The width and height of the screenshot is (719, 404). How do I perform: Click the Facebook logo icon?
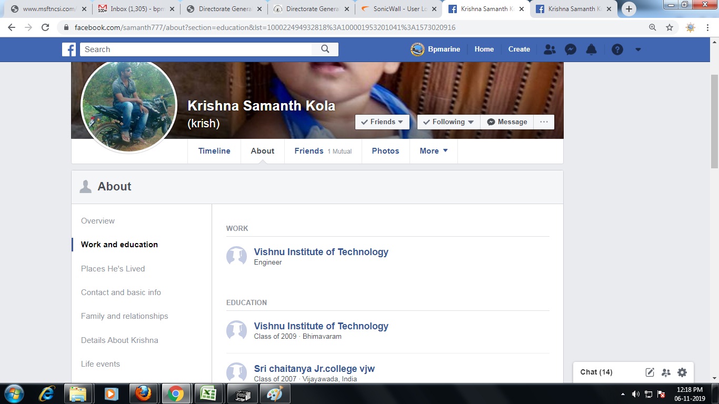(69, 49)
